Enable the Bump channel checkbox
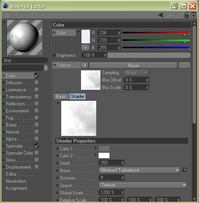Image resolution: width=199 pixels, height=203 pixels. click(x=37, y=125)
